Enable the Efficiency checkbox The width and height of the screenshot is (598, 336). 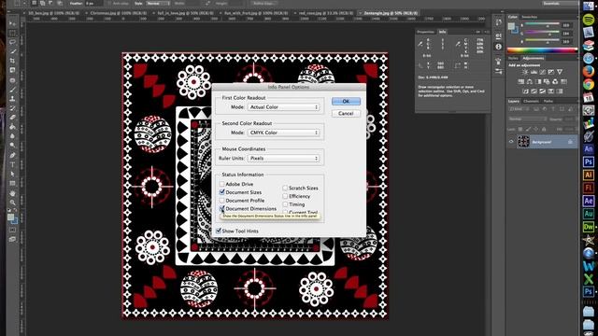285,196
